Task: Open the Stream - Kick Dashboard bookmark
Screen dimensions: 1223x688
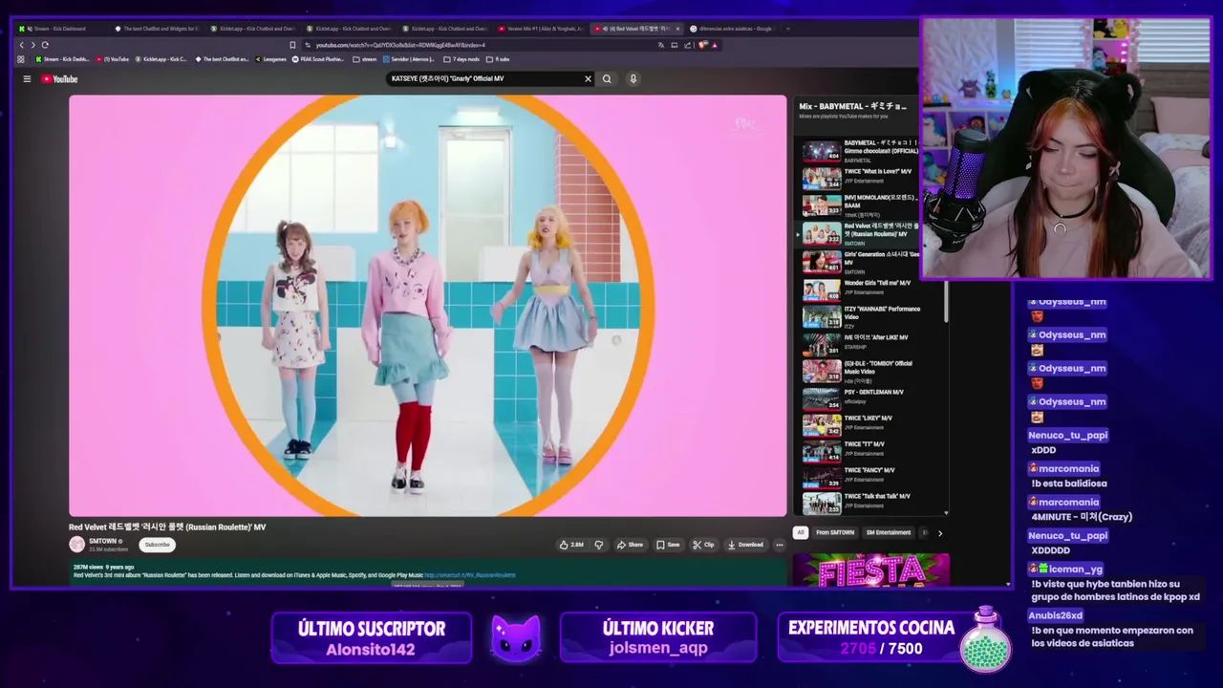Action: coord(62,59)
